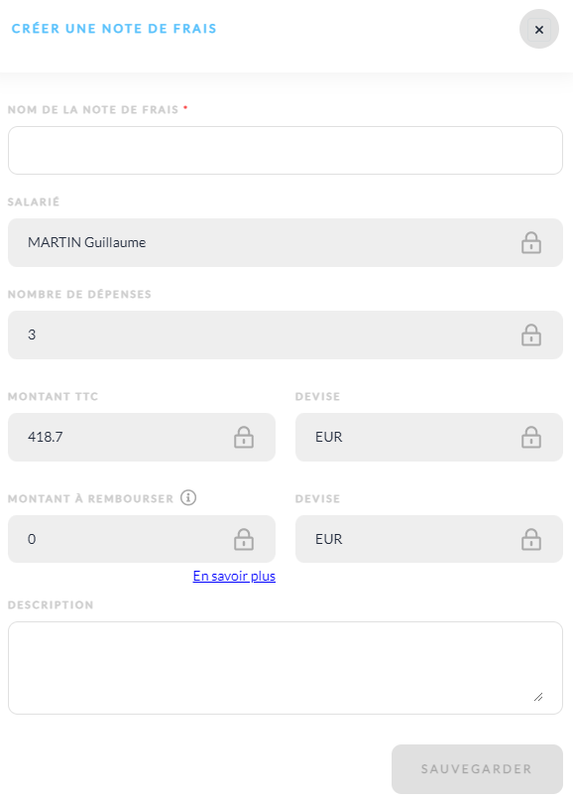Click the Montant à rembourser value 0
The height and width of the screenshot is (801, 573).
click(32, 539)
